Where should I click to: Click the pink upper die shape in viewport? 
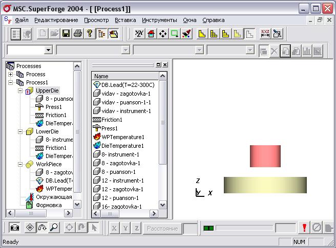pos(265,156)
